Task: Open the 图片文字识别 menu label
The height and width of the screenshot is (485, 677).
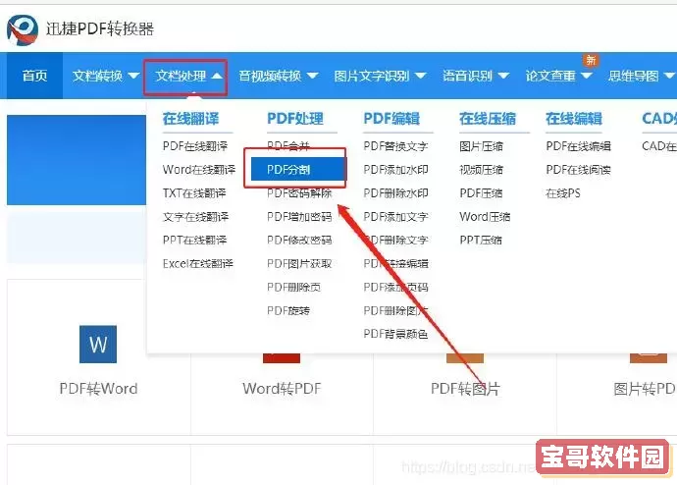Action: 372,76
